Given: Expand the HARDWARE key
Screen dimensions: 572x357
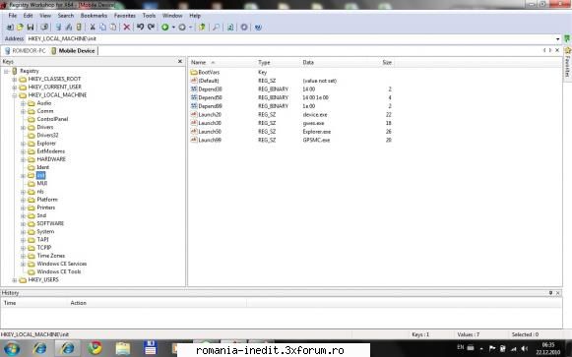Looking at the screenshot, I should click(x=23, y=159).
